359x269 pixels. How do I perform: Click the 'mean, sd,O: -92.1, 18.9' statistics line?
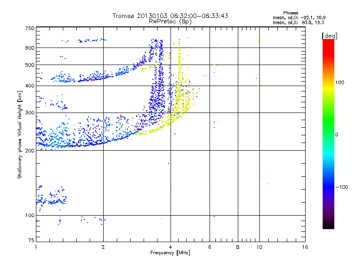pos(299,17)
